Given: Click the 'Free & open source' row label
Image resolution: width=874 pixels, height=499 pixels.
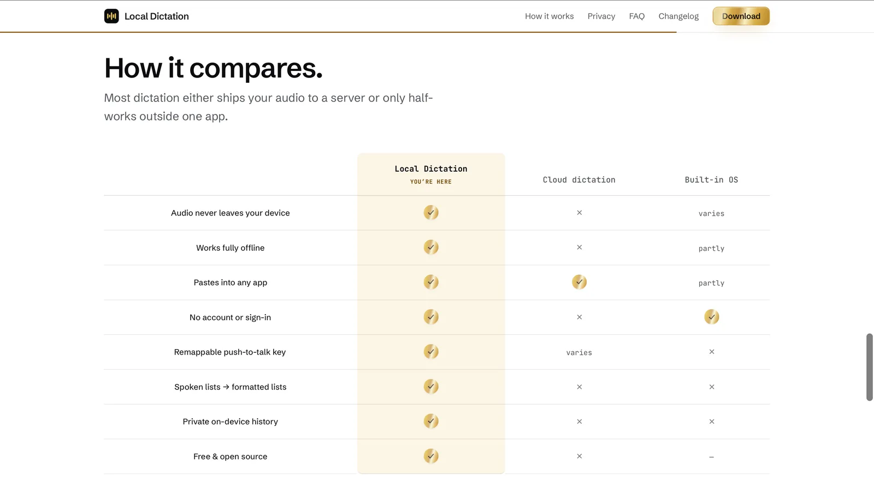Looking at the screenshot, I should tap(231, 456).
